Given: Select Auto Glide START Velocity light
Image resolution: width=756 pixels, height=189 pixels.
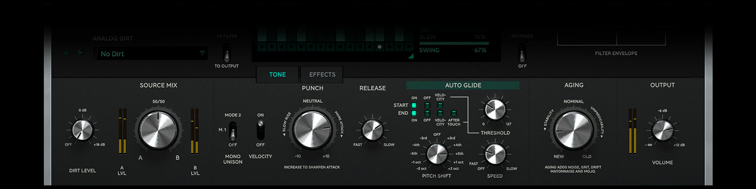Looking at the screenshot, I should (440, 105).
